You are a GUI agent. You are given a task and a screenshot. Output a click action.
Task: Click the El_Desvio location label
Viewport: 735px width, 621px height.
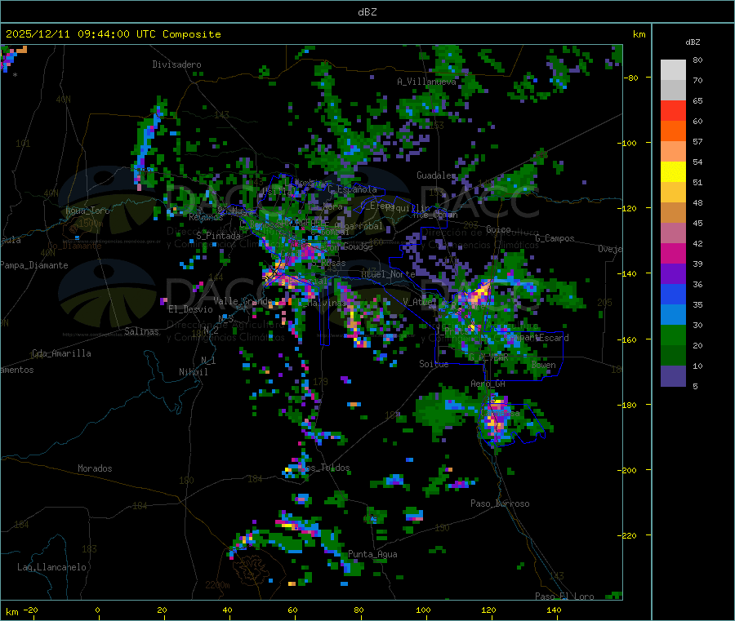pos(191,309)
